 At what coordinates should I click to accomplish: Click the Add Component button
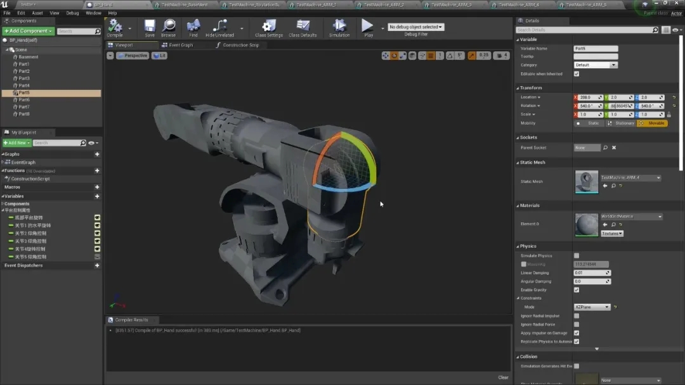[x=29, y=31]
